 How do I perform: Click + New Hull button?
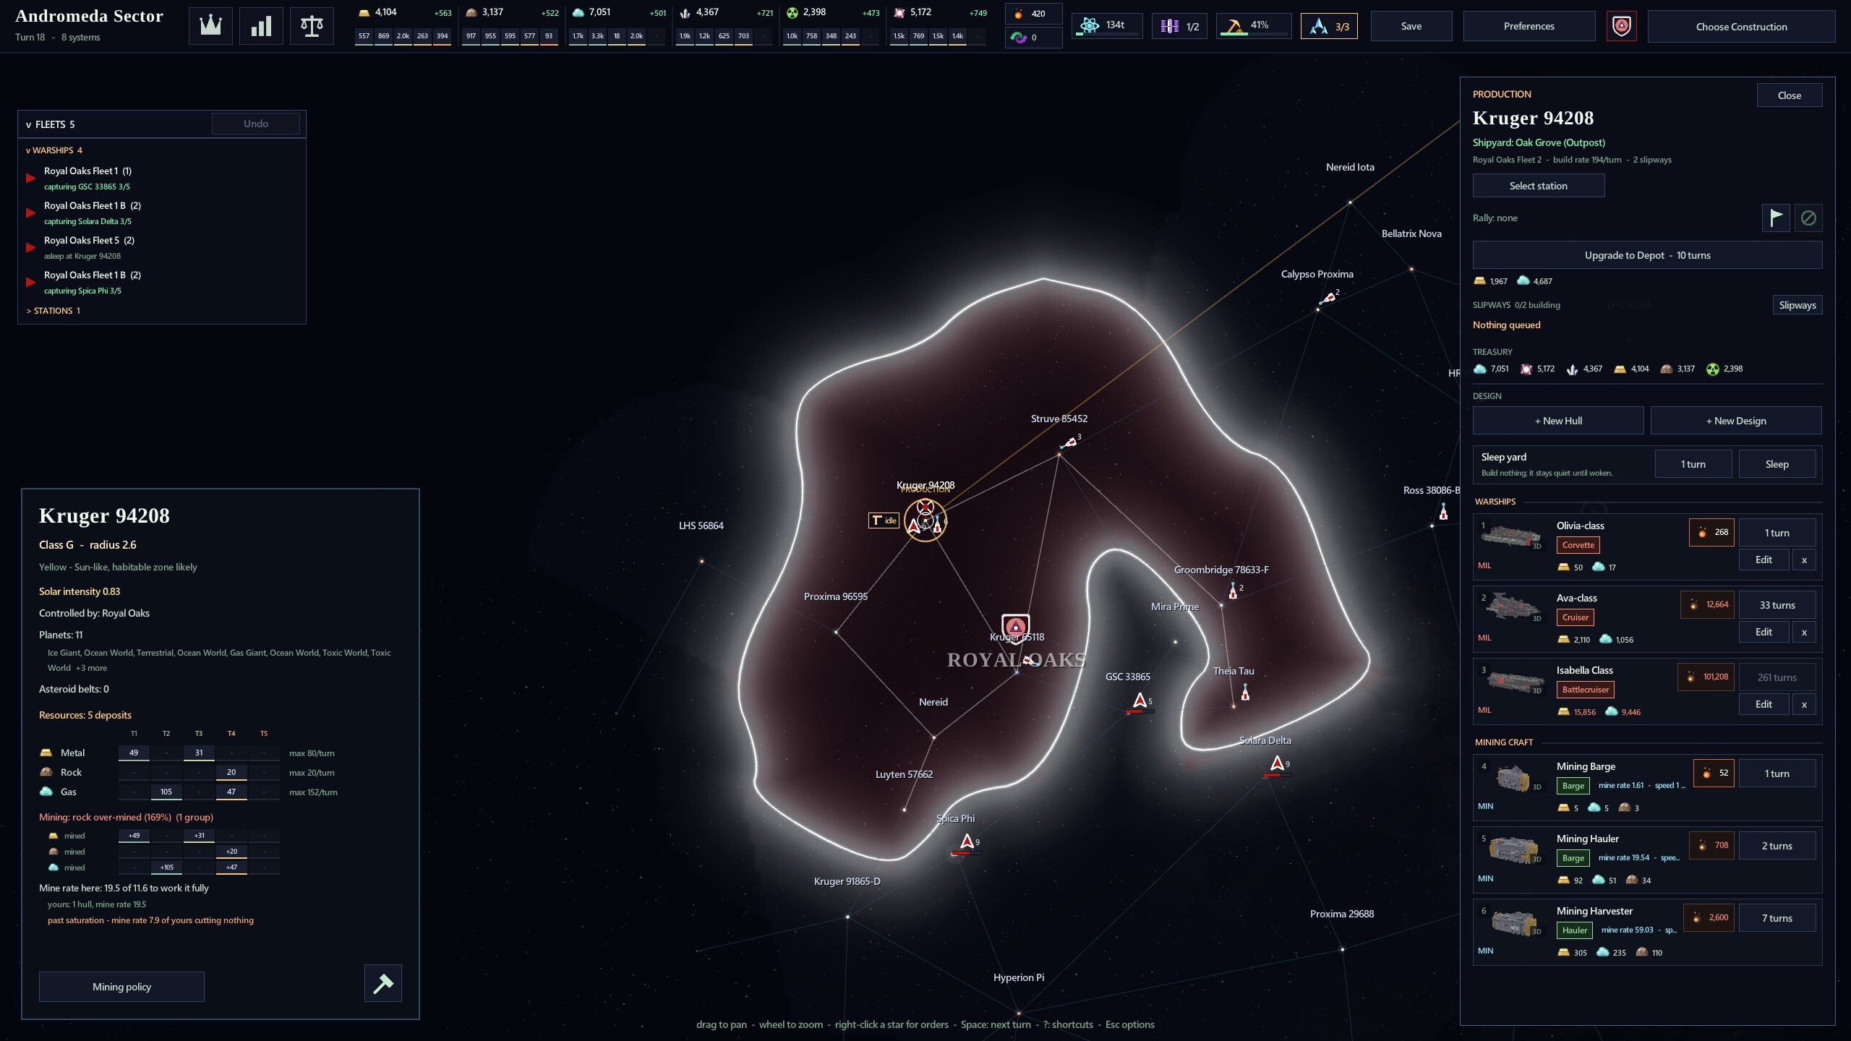(x=1558, y=421)
